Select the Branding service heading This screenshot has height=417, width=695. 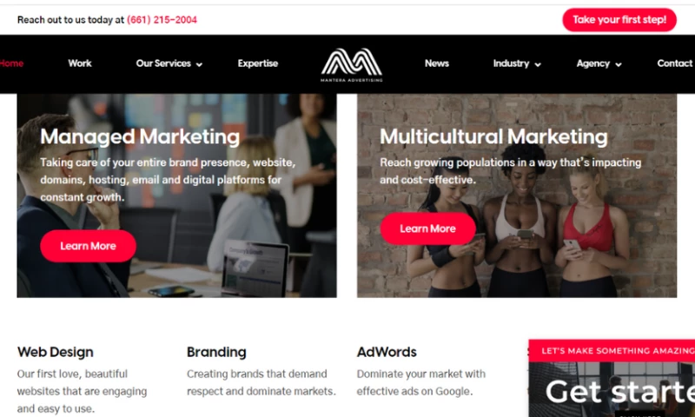[x=216, y=352]
